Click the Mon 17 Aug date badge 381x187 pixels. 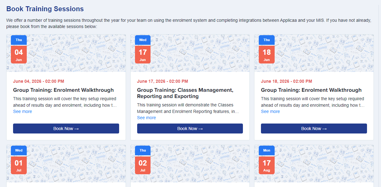267,160
